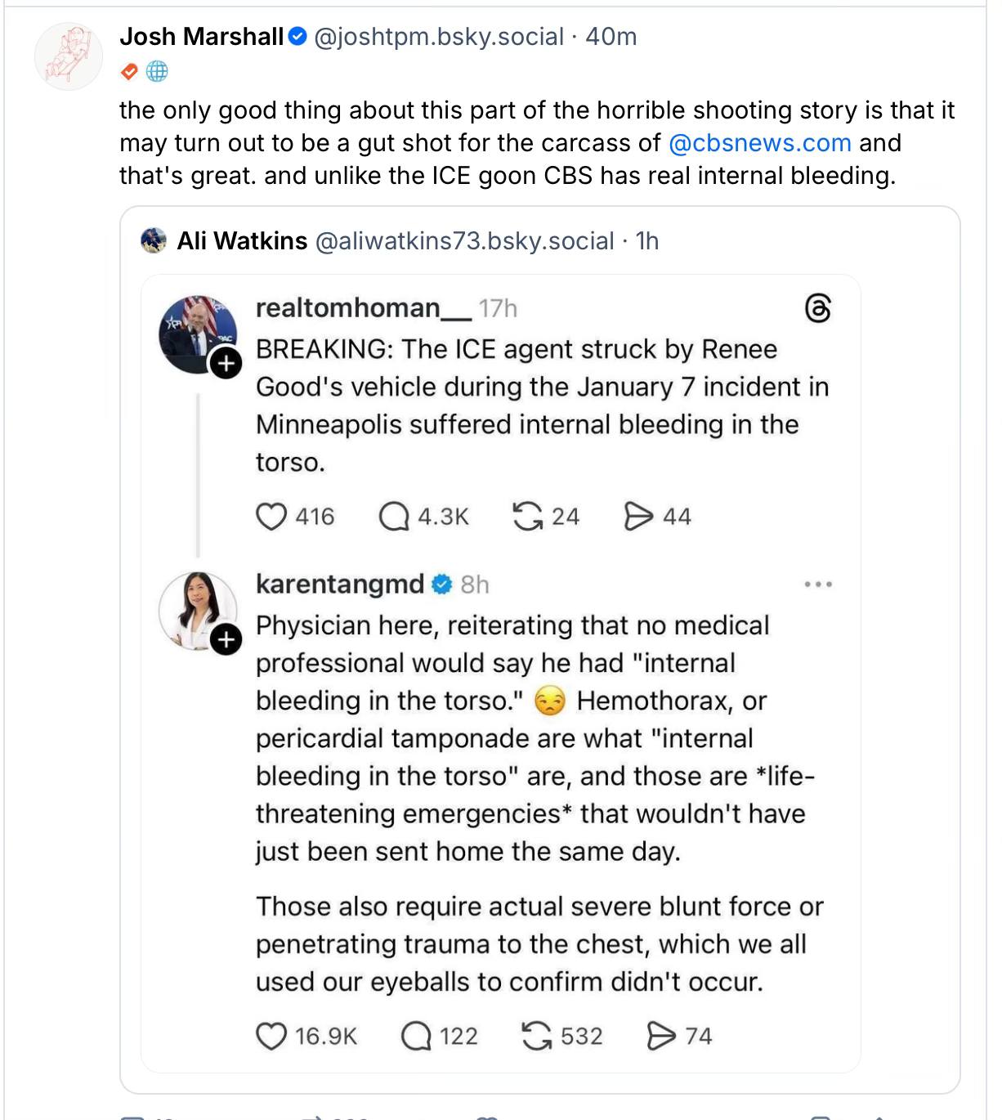The height and width of the screenshot is (1120, 1002).
Task: Like the realtomhoman__ post with 416 likes
Action: point(271,517)
